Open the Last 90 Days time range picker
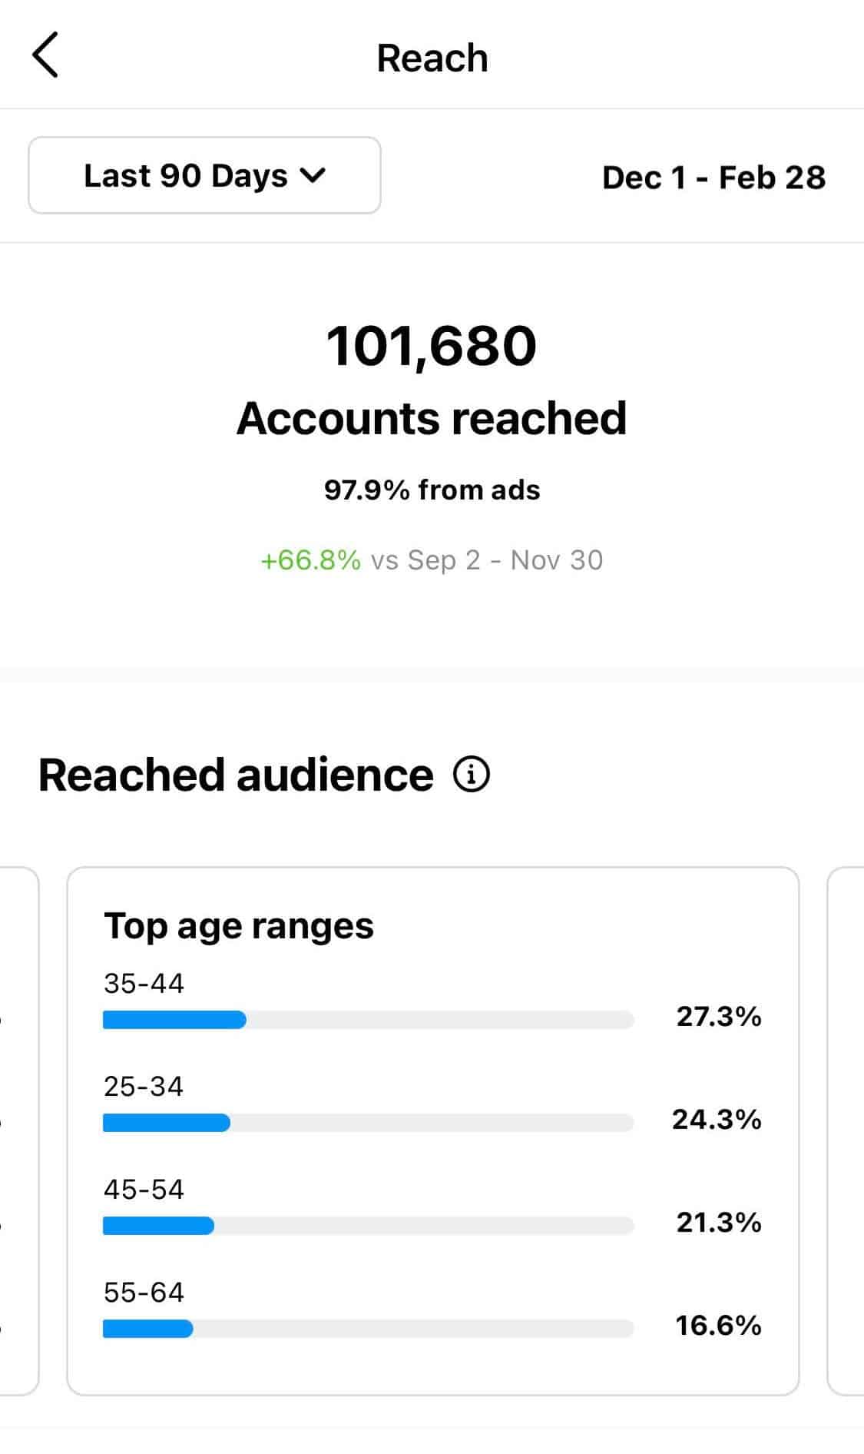The width and height of the screenshot is (864, 1454). tap(204, 176)
